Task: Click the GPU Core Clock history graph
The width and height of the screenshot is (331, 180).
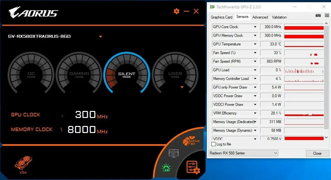Action: tap(304, 27)
